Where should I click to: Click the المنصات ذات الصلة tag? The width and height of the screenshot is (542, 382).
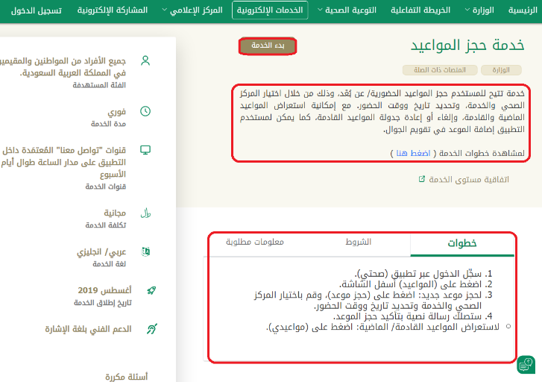click(x=440, y=70)
